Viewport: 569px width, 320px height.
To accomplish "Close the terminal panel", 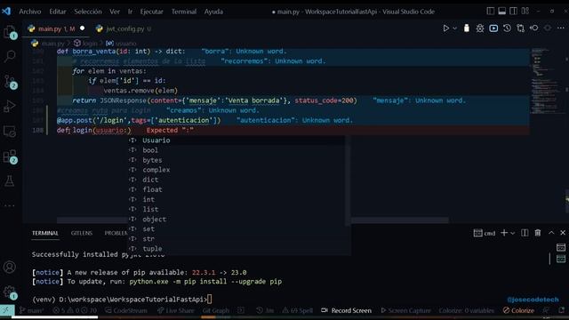I will [563, 233].
